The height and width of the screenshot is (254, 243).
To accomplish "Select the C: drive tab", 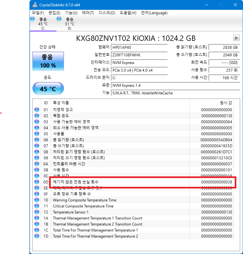I will (43, 24).
